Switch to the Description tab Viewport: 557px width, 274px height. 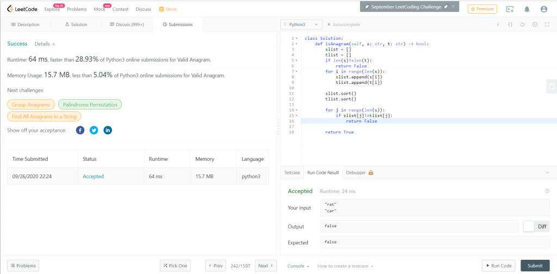[x=25, y=25]
